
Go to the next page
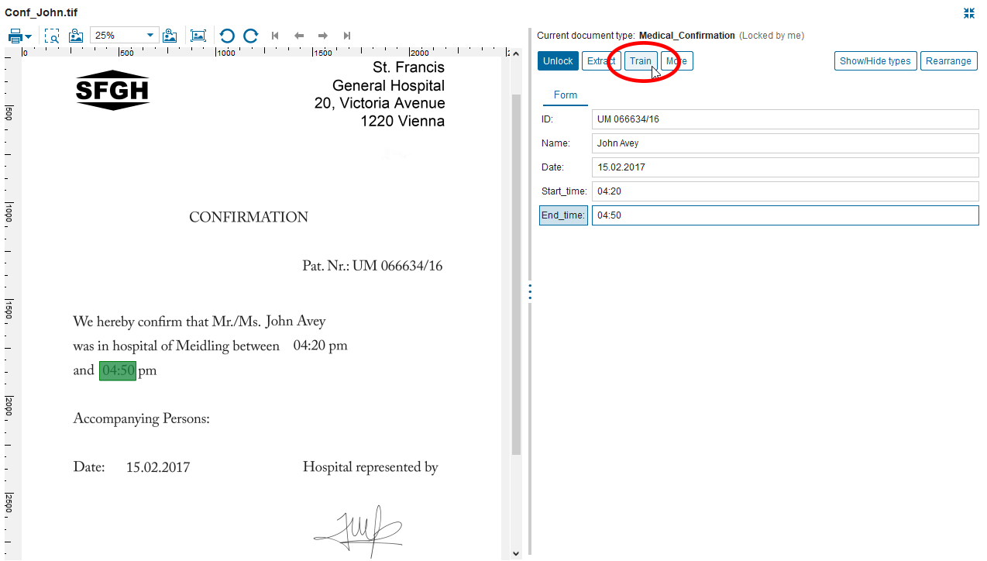click(323, 36)
